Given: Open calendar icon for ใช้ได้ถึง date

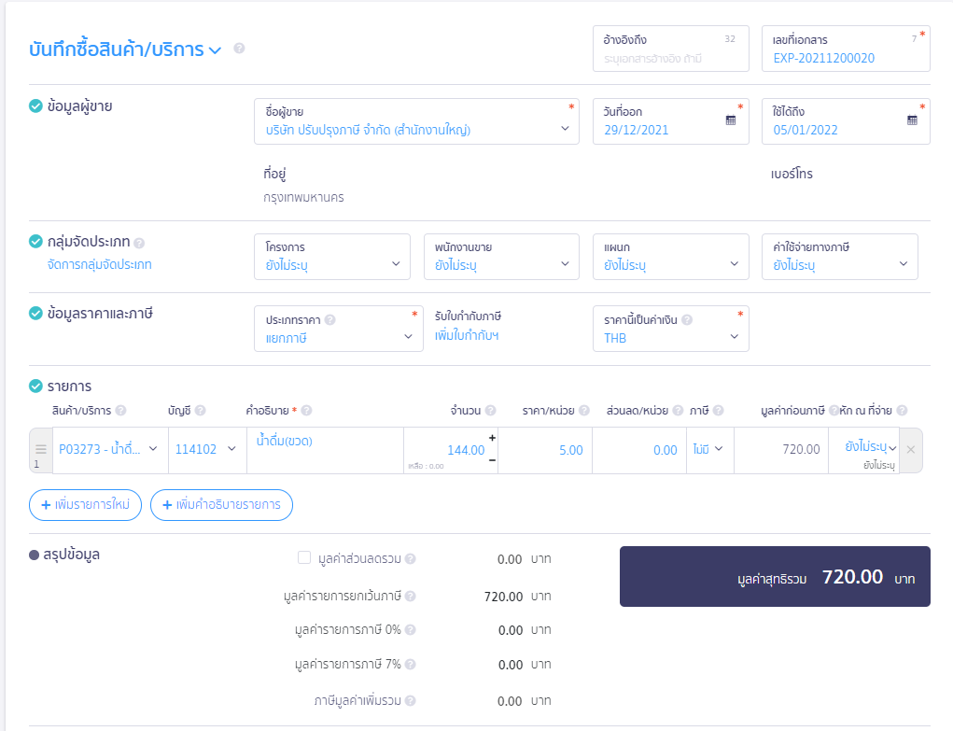Looking at the screenshot, I should pos(912,119).
